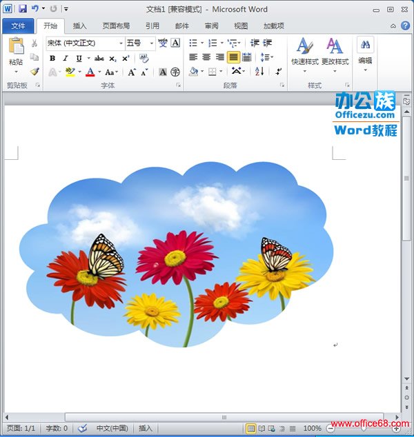
Task: Click the Character Border icon
Action: [x=175, y=43]
